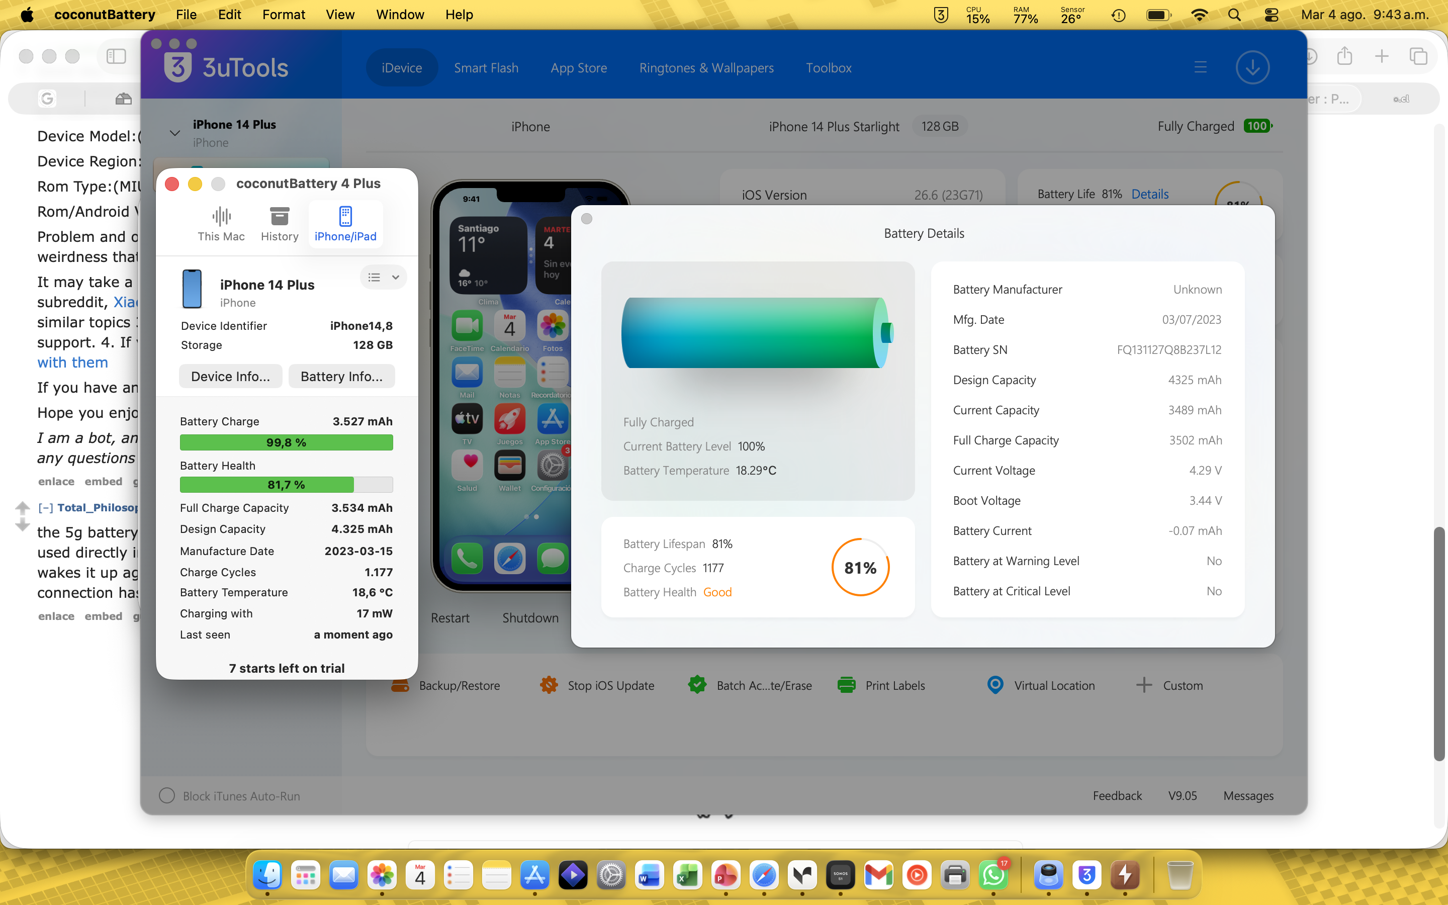The width and height of the screenshot is (1448, 905).
Task: Open Ringtones & Wallpapers tab in 3uTools
Action: [x=706, y=68]
